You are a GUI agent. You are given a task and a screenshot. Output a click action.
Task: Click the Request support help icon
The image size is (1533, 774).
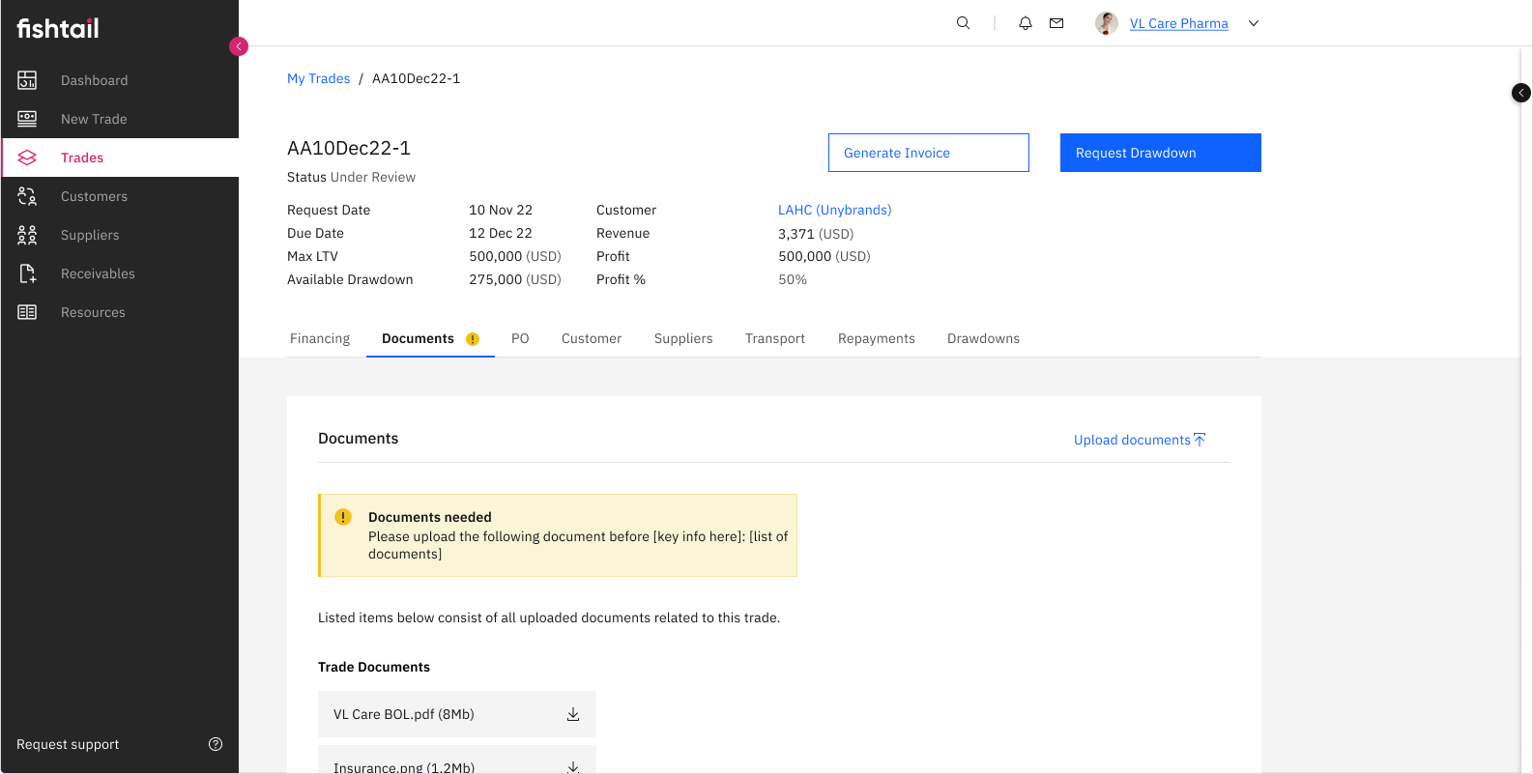(216, 744)
